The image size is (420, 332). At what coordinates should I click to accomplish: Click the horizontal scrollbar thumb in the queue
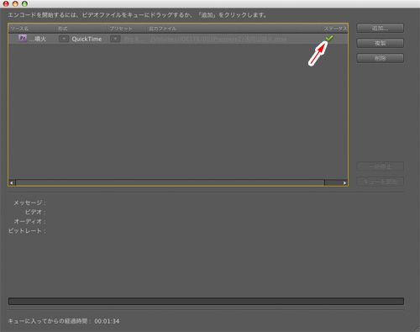pos(170,182)
